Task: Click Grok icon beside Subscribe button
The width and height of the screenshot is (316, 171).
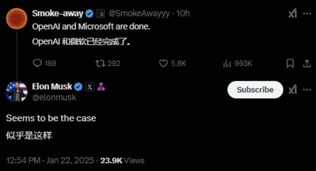Action: [x=292, y=90]
